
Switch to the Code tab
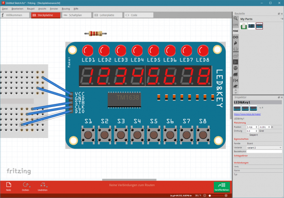click(x=139, y=15)
